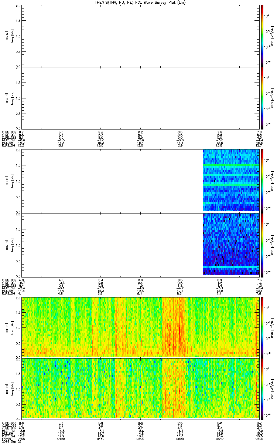The image size is (277, 444).
Task: Click the PSD [nT²/Hz] label beside THA BL
Action: [x=272, y=36]
